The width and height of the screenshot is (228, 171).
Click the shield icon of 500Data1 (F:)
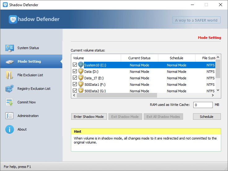(81, 84)
